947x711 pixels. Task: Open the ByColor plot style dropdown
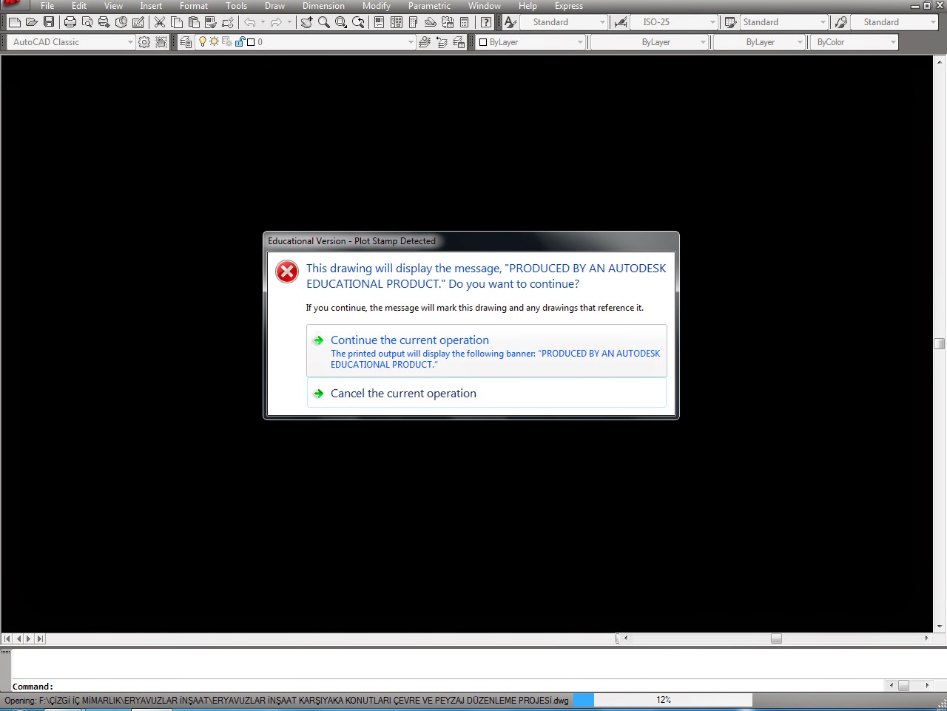pyautogui.click(x=893, y=42)
